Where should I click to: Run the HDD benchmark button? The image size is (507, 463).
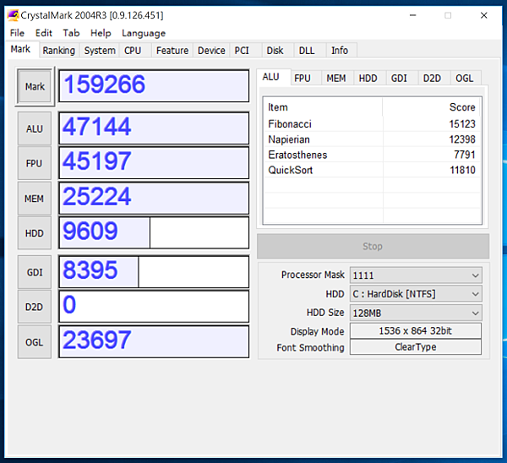click(x=35, y=233)
